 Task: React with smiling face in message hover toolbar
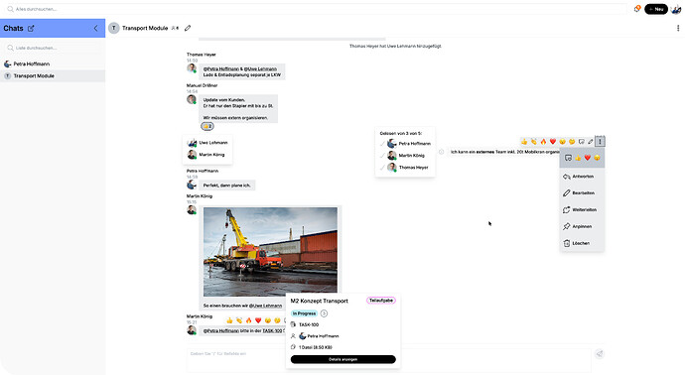(x=572, y=142)
